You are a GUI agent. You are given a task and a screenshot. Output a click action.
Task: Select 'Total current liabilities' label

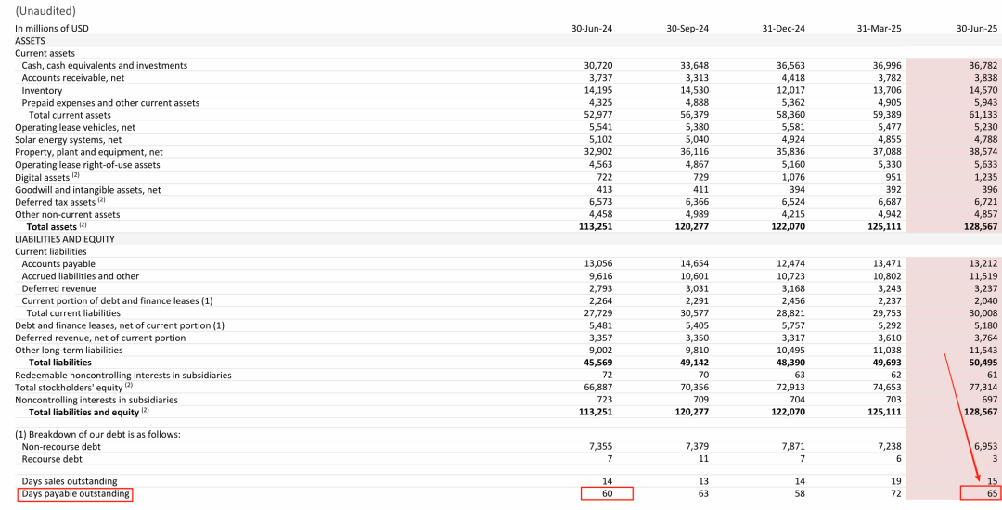coord(73,312)
